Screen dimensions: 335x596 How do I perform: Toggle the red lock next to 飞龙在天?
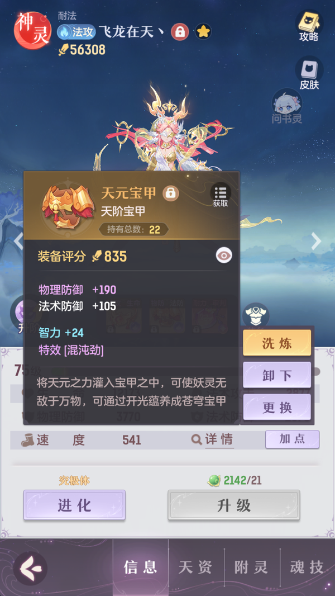click(x=180, y=32)
